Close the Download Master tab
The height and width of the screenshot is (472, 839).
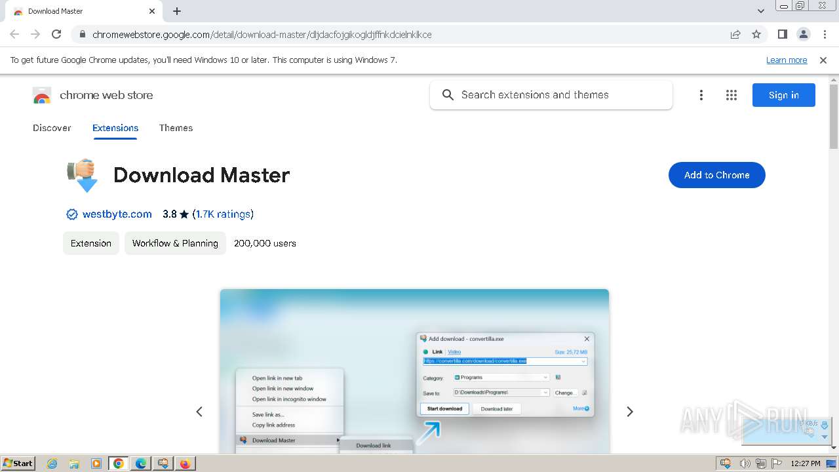point(152,11)
